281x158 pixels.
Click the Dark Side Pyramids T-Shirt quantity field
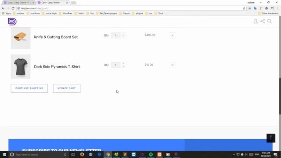point(115,65)
